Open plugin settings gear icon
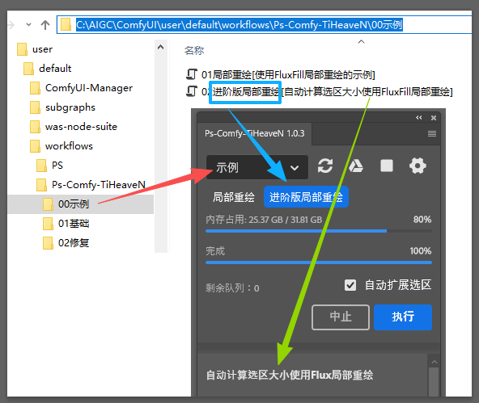Viewport: 479px width, 403px height. [x=418, y=166]
